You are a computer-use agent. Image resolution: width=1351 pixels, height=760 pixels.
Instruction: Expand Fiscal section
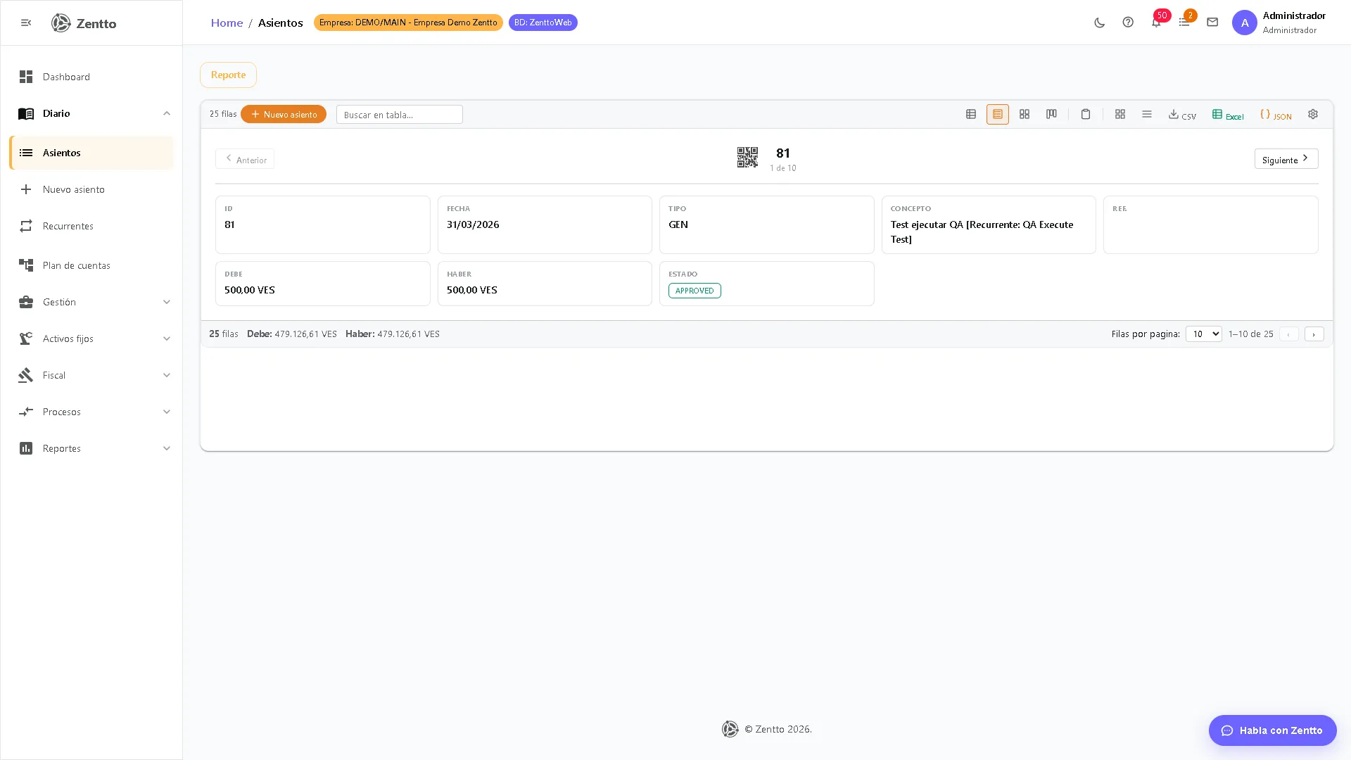click(91, 375)
